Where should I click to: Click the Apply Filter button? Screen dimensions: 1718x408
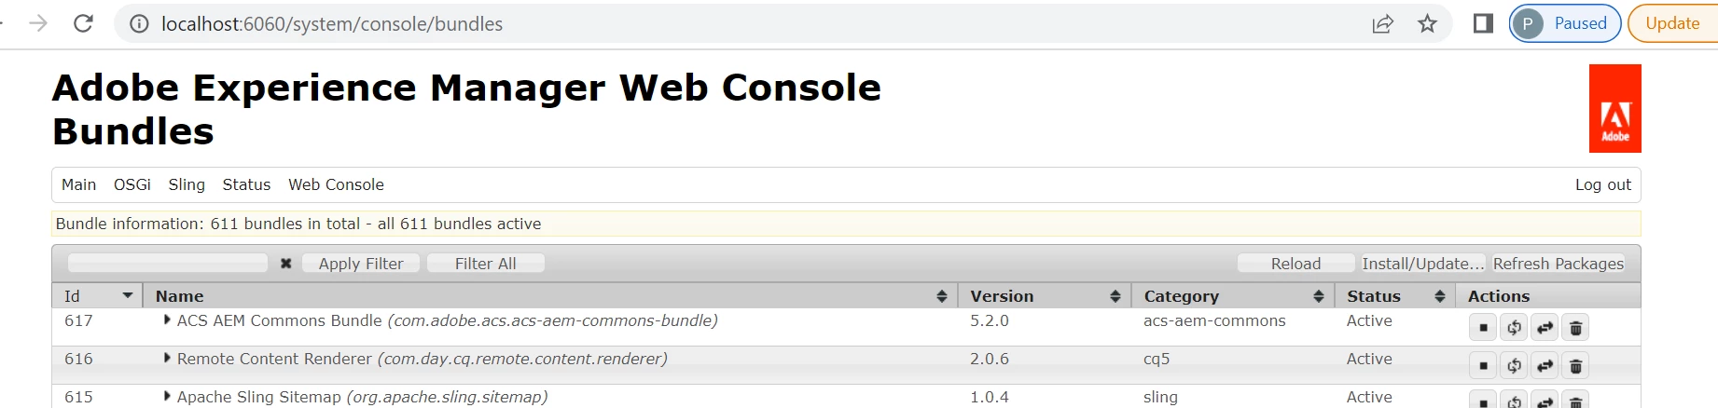(x=361, y=264)
